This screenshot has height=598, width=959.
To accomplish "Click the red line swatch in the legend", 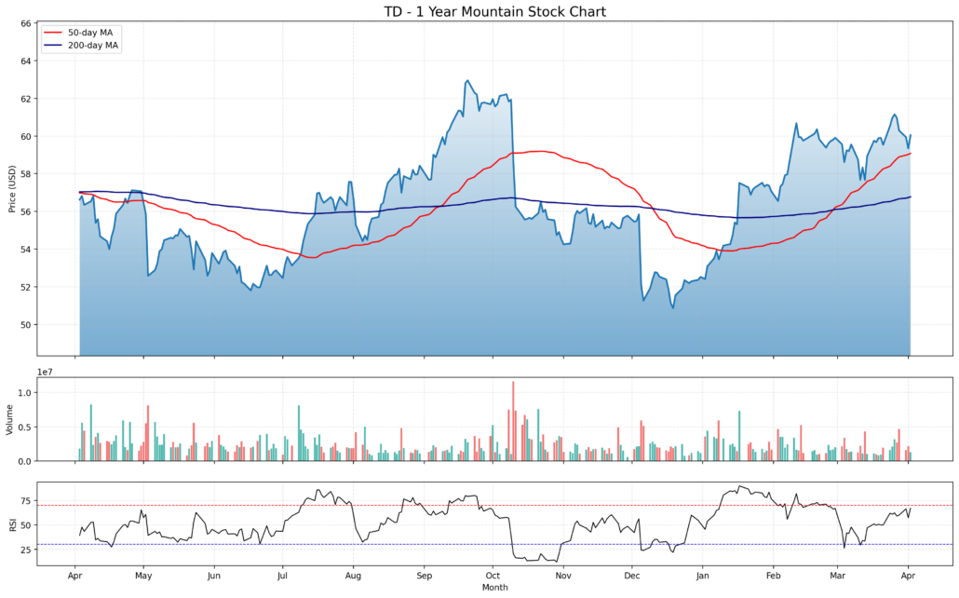I will pos(54,33).
